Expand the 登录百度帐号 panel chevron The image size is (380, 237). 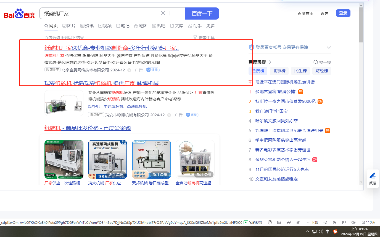click(x=329, y=47)
